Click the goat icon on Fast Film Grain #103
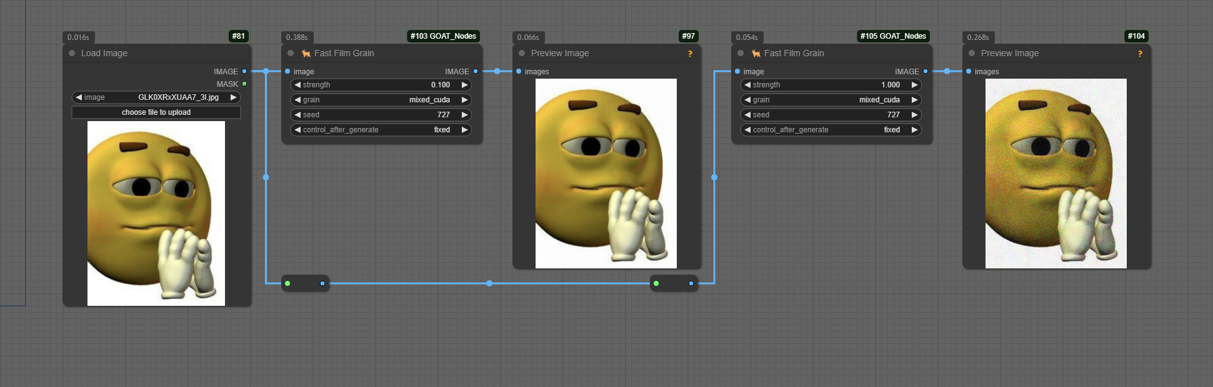Viewport: 1213px width, 387px height. (306, 54)
